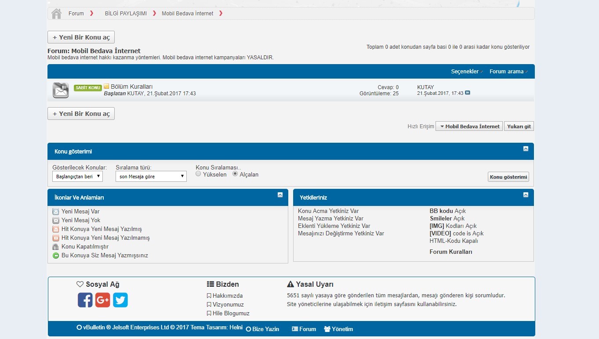
Task: Click the Yukarı git button
Action: point(519,126)
